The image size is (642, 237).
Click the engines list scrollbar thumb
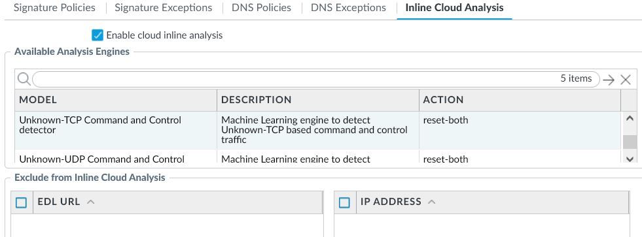click(630, 142)
